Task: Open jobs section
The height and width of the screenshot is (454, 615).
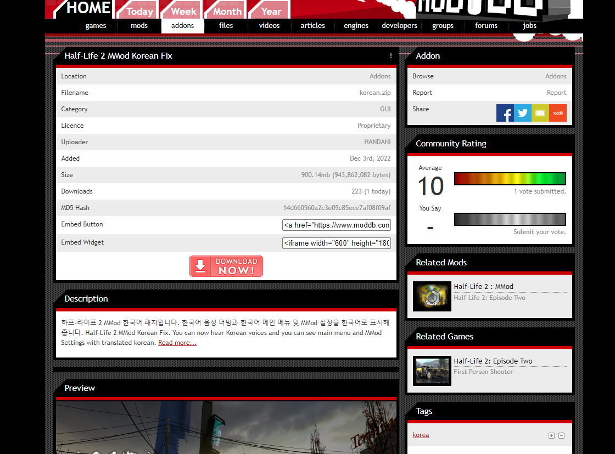Action: pyautogui.click(x=529, y=25)
